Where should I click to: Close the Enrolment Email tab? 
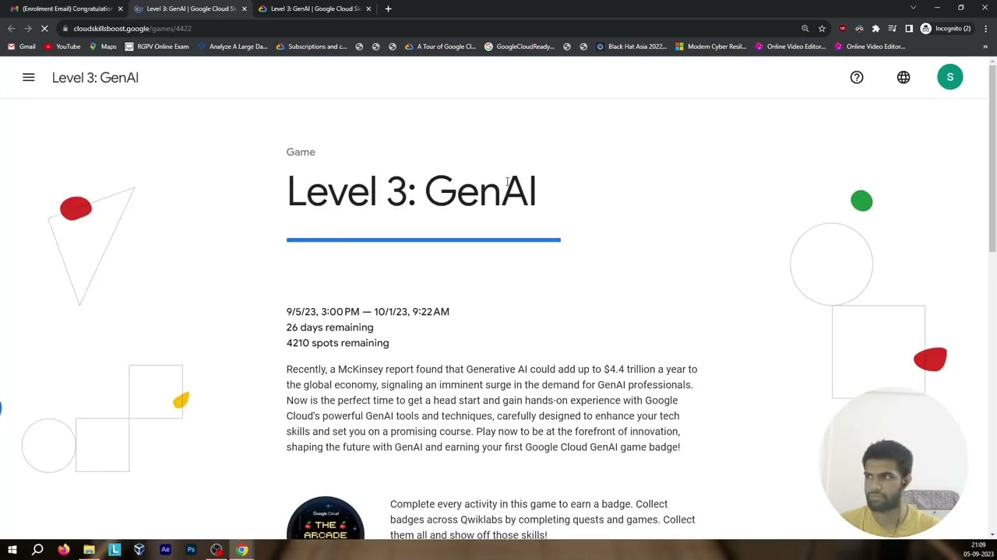120,9
